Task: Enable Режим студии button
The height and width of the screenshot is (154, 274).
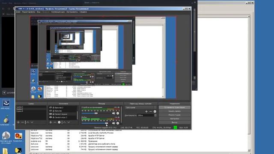Action: click(175, 115)
